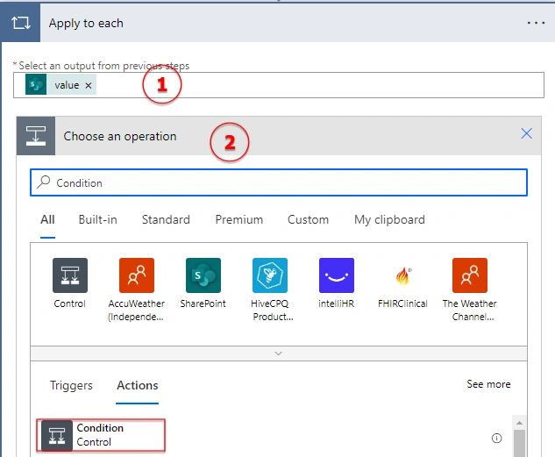555x457 pixels.
Task: View info for the Condition action
Action: click(x=496, y=439)
